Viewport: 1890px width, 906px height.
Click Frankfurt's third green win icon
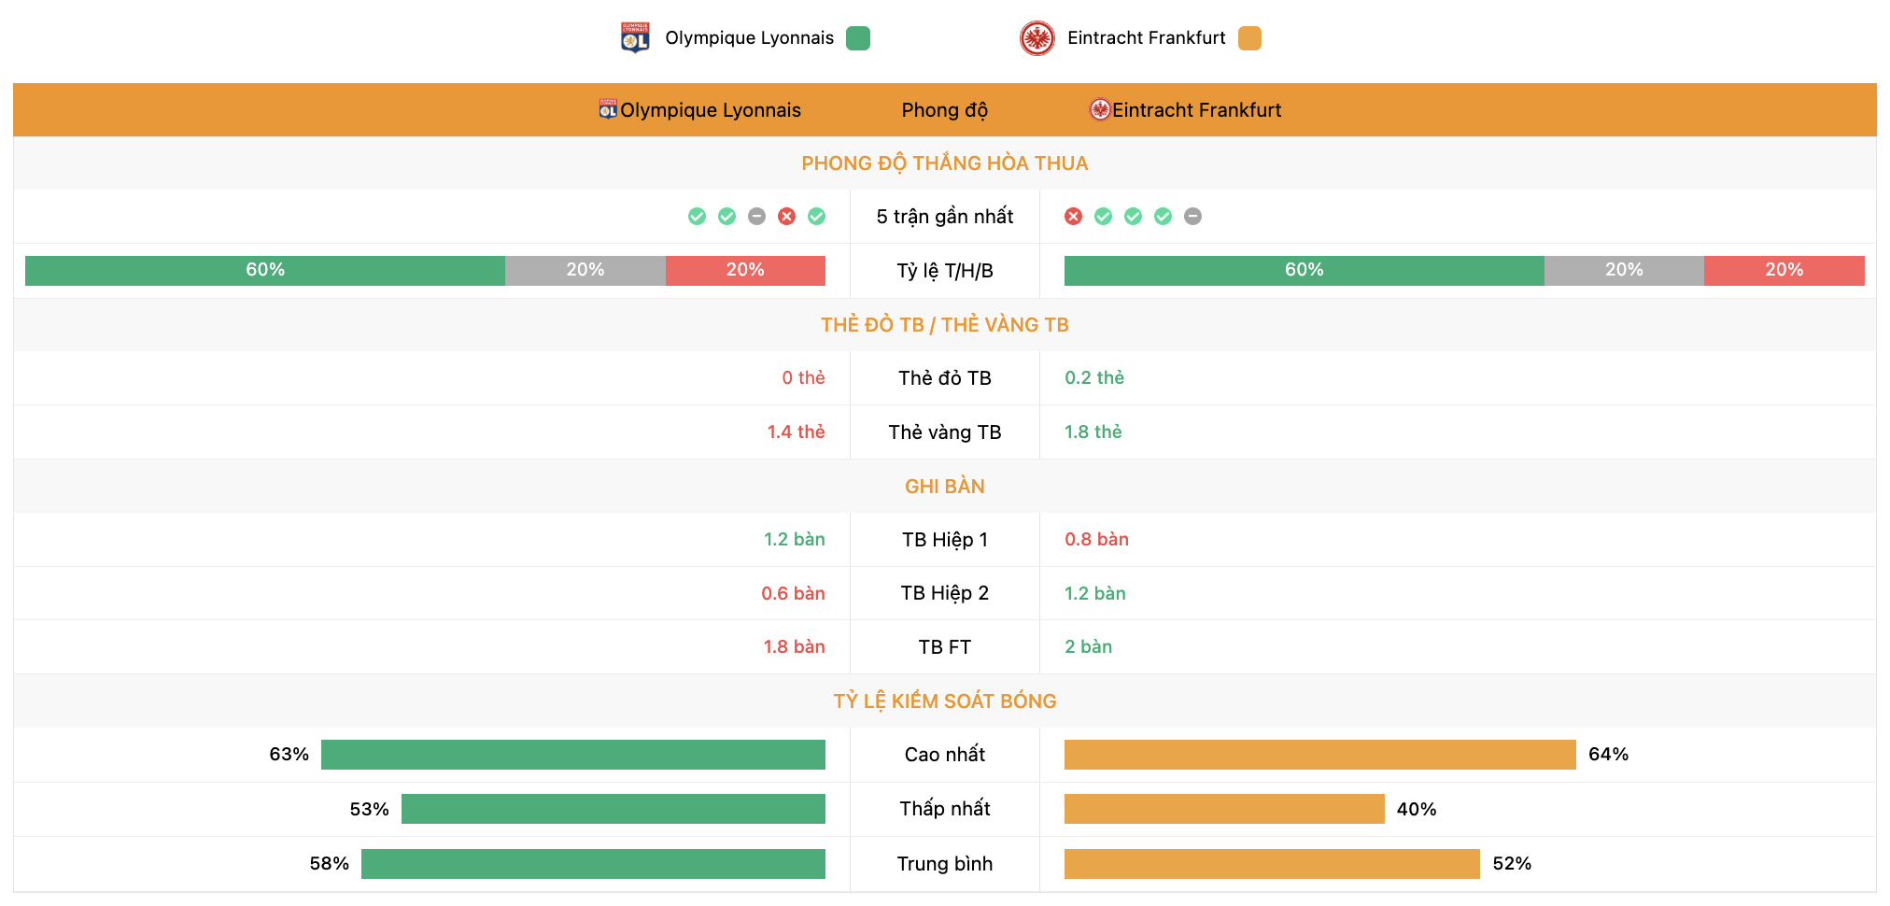point(1163,217)
